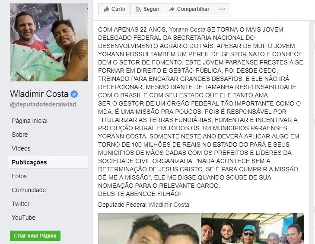Open the Página inicial section
315x244 pixels.
pyautogui.click(x=29, y=121)
